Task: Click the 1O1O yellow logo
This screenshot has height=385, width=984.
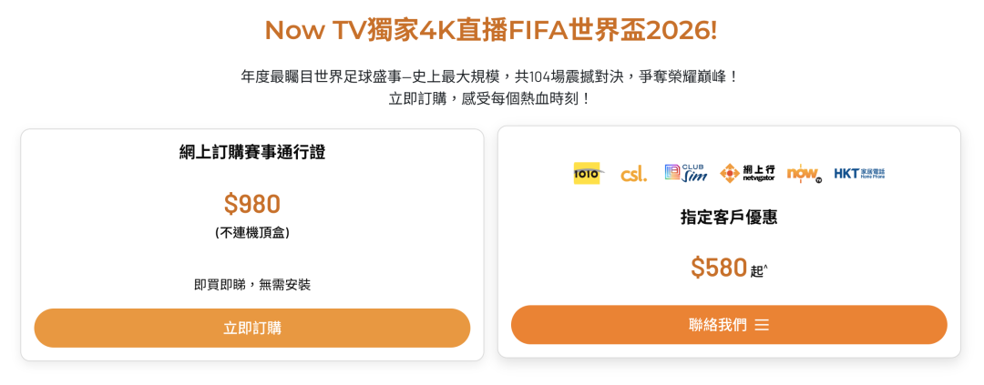Action: tap(589, 173)
